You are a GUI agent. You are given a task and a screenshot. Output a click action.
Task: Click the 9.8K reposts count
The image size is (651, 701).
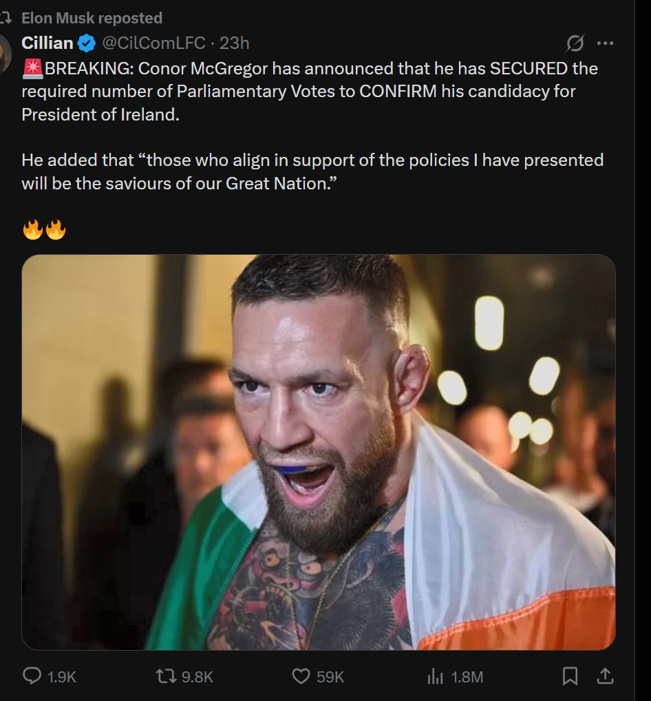point(197,677)
